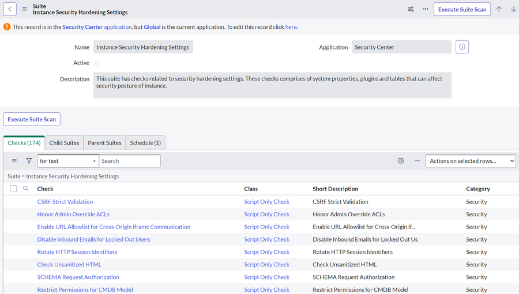Click 'here' link to edit record

click(x=291, y=27)
